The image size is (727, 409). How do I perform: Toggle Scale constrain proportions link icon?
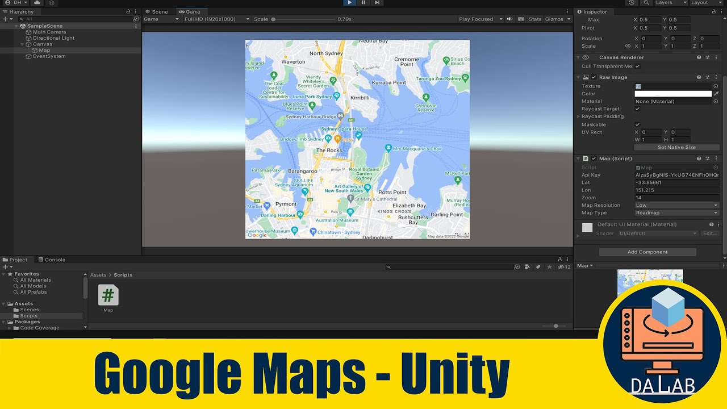coord(628,46)
